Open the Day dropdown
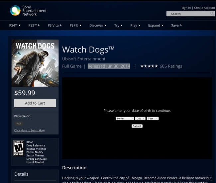The image size is (216, 183). [x=140, y=118]
